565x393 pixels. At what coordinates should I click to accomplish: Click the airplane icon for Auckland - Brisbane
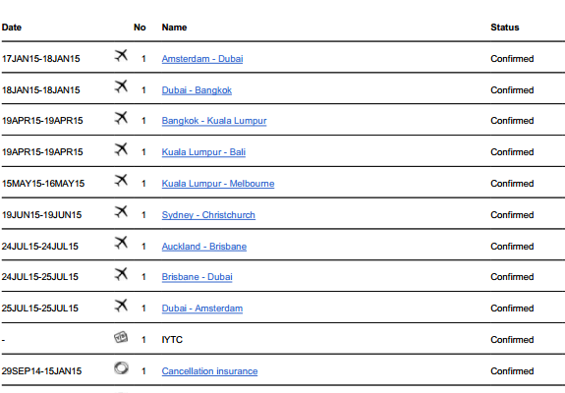pos(122,243)
